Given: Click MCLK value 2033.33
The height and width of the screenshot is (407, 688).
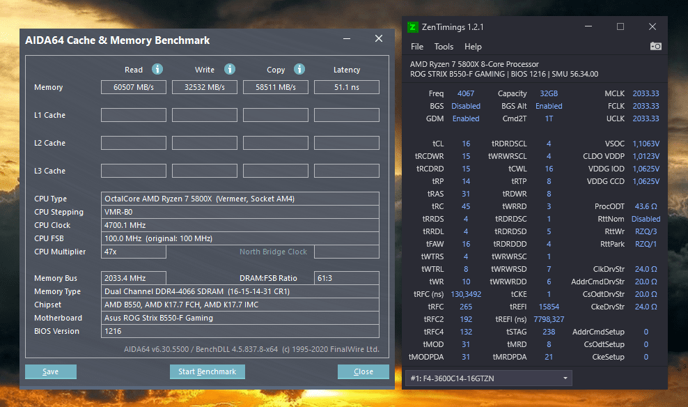Looking at the screenshot, I should [646, 93].
